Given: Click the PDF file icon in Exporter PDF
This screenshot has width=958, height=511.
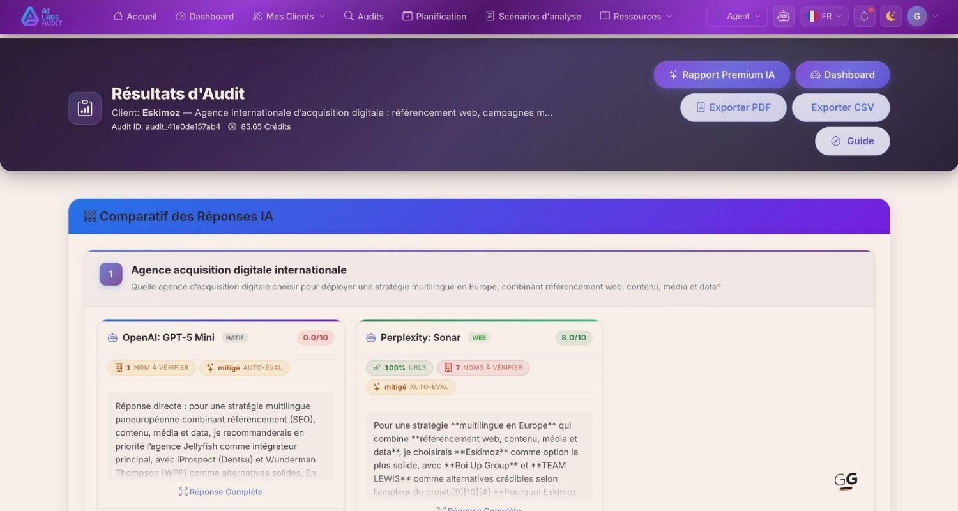Looking at the screenshot, I should point(701,107).
